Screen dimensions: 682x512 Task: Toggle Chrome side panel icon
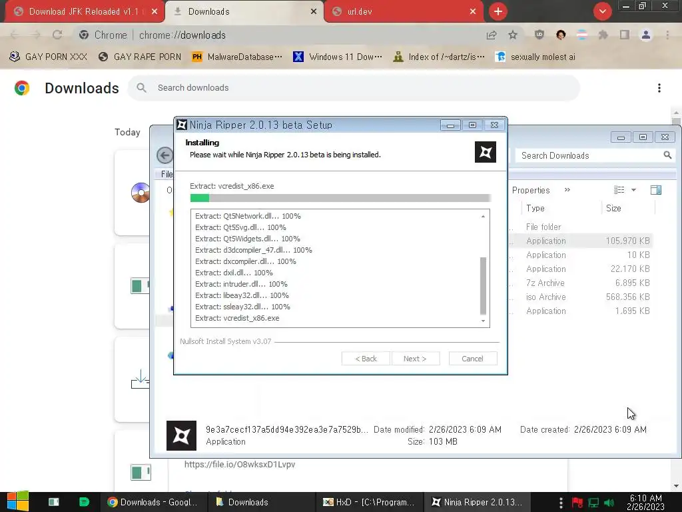625,35
